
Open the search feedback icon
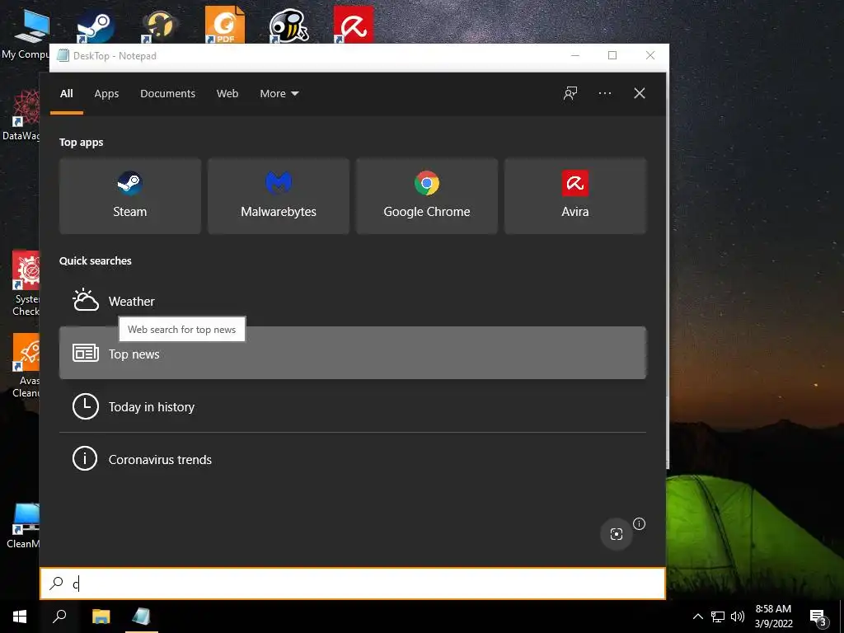[x=570, y=94]
